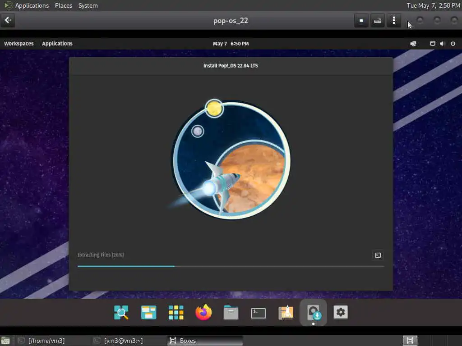This screenshot has height=346, width=462.
Task: Open the System menu
Action: 88,5
